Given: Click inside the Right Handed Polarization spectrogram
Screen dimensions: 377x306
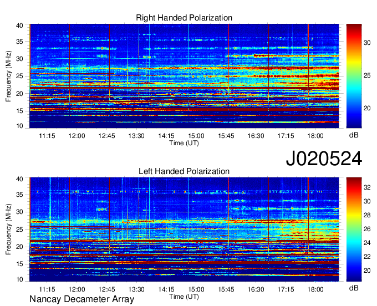Looking at the screenshot, I should pyautogui.click(x=184, y=76).
